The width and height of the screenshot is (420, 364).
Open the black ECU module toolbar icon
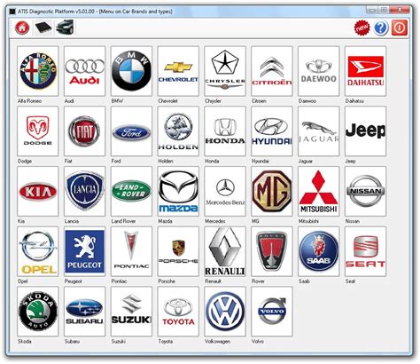tap(43, 28)
